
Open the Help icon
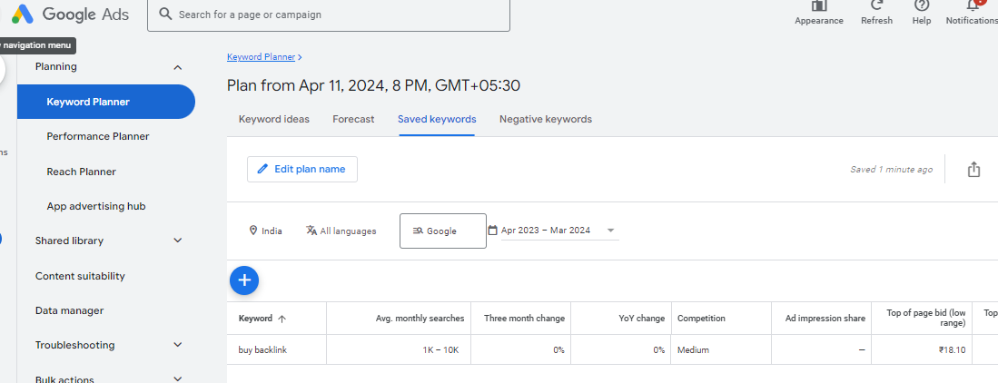[x=921, y=5]
